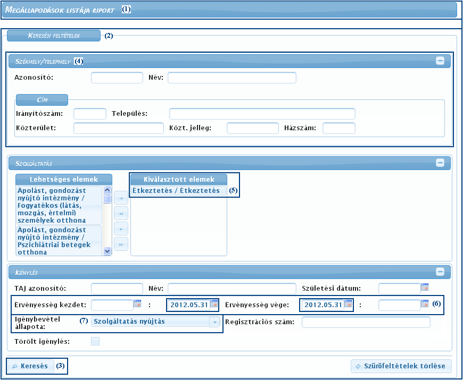The height and width of the screenshot is (380, 463).
Task: Click empty Érvényesség vége end date field
Action: click(400, 305)
